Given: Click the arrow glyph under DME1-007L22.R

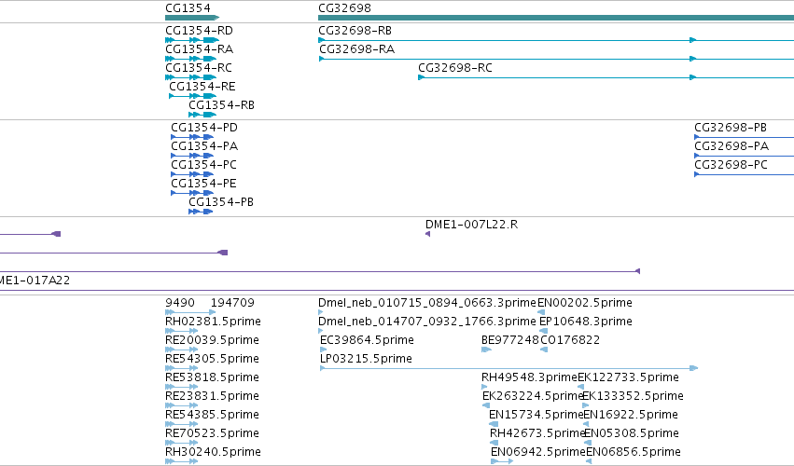Looking at the screenshot, I should coord(428,234).
